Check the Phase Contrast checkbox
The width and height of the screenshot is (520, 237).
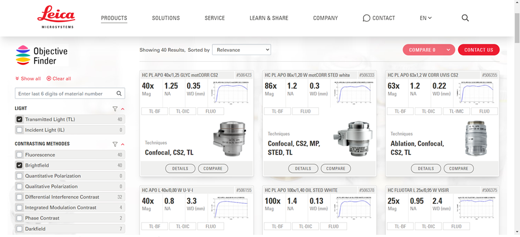click(19, 218)
